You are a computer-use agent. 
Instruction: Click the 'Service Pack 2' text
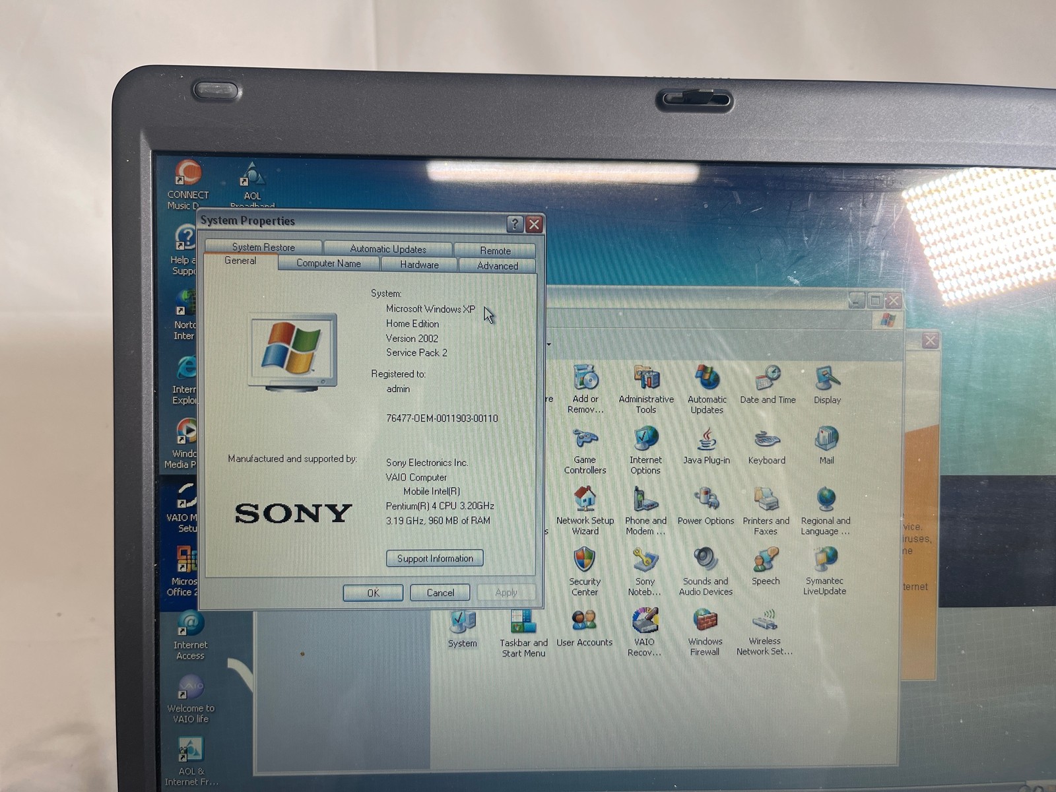pos(416,353)
